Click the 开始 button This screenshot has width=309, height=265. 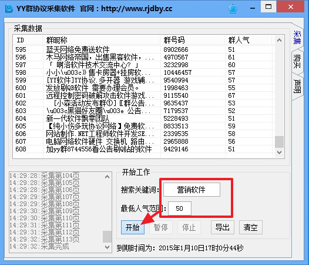pos(133,227)
